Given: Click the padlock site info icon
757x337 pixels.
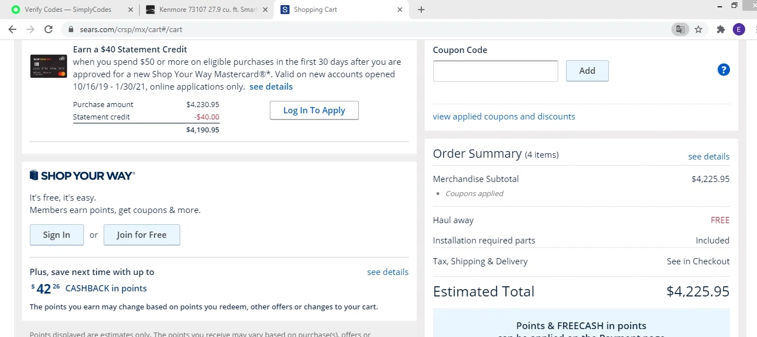Looking at the screenshot, I should [71, 29].
